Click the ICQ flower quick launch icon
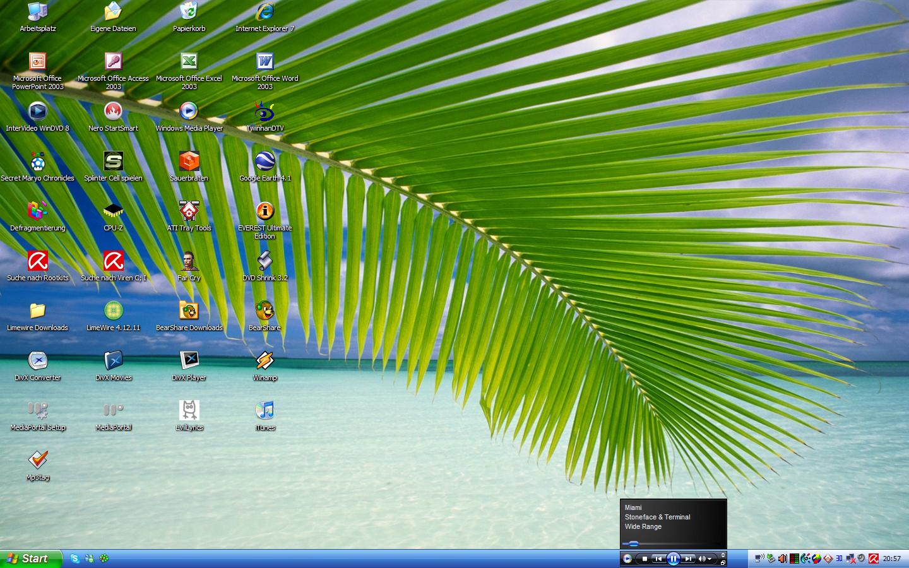Viewport: 909px width, 568px height. point(104,559)
